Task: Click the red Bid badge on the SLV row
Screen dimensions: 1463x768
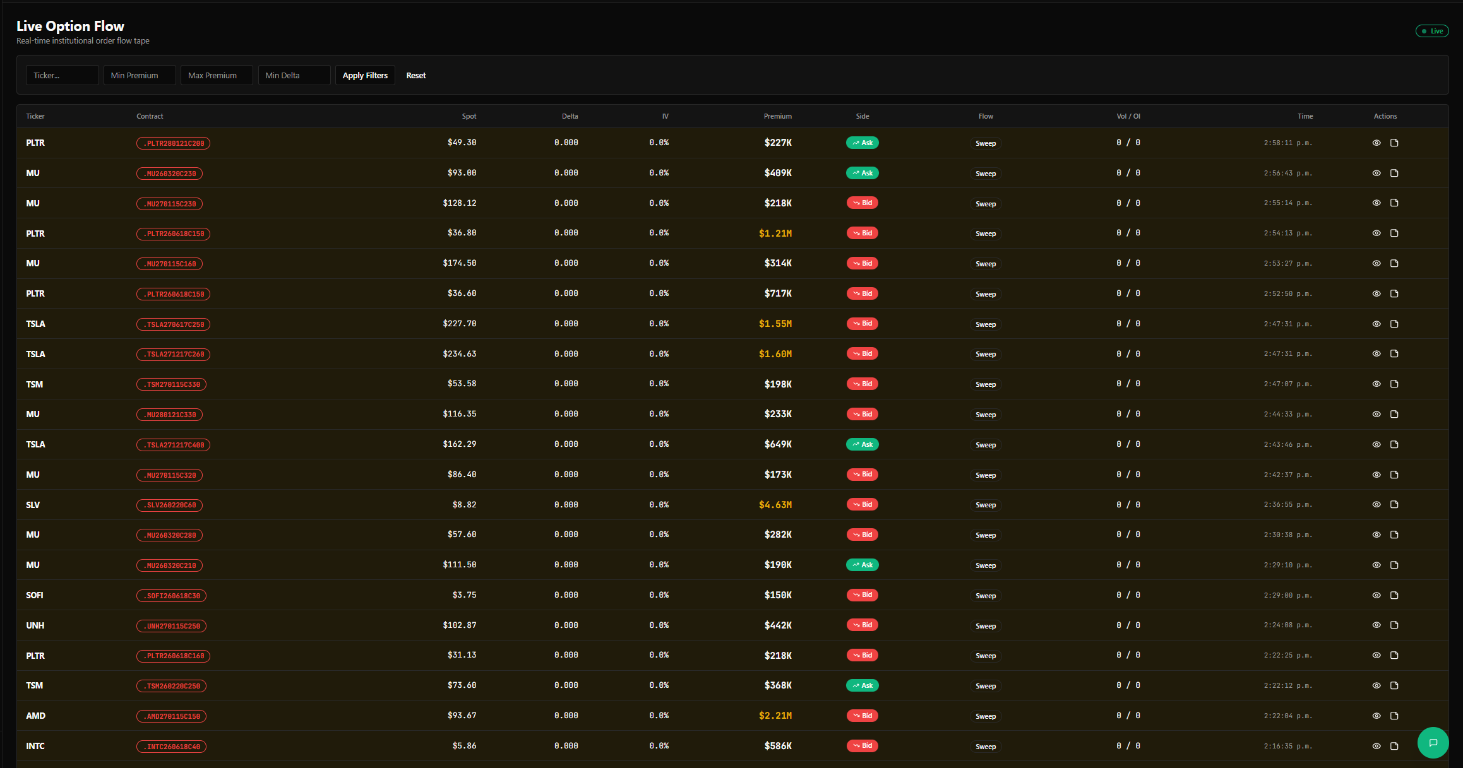Action: [862, 505]
